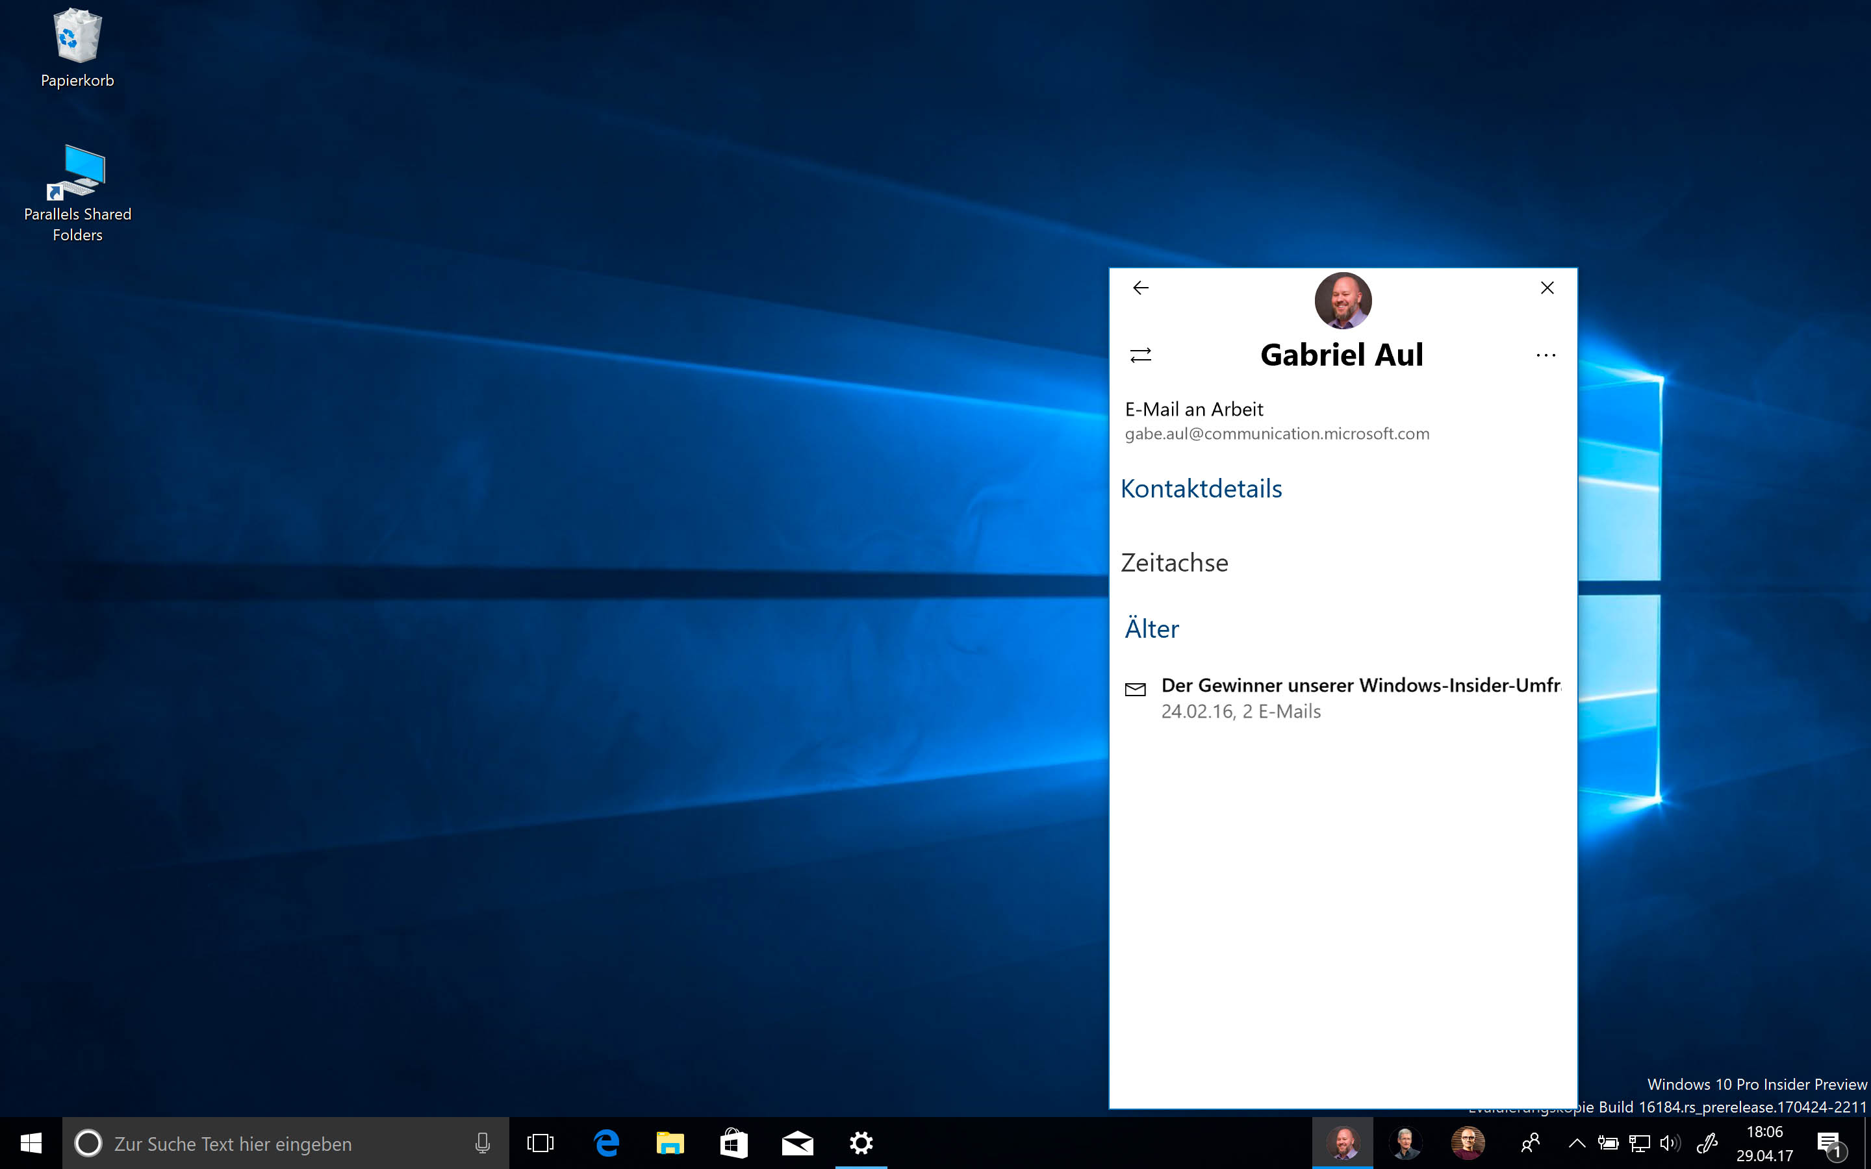Go back using the arrow in contact panel
The width and height of the screenshot is (1871, 1169).
[1140, 288]
